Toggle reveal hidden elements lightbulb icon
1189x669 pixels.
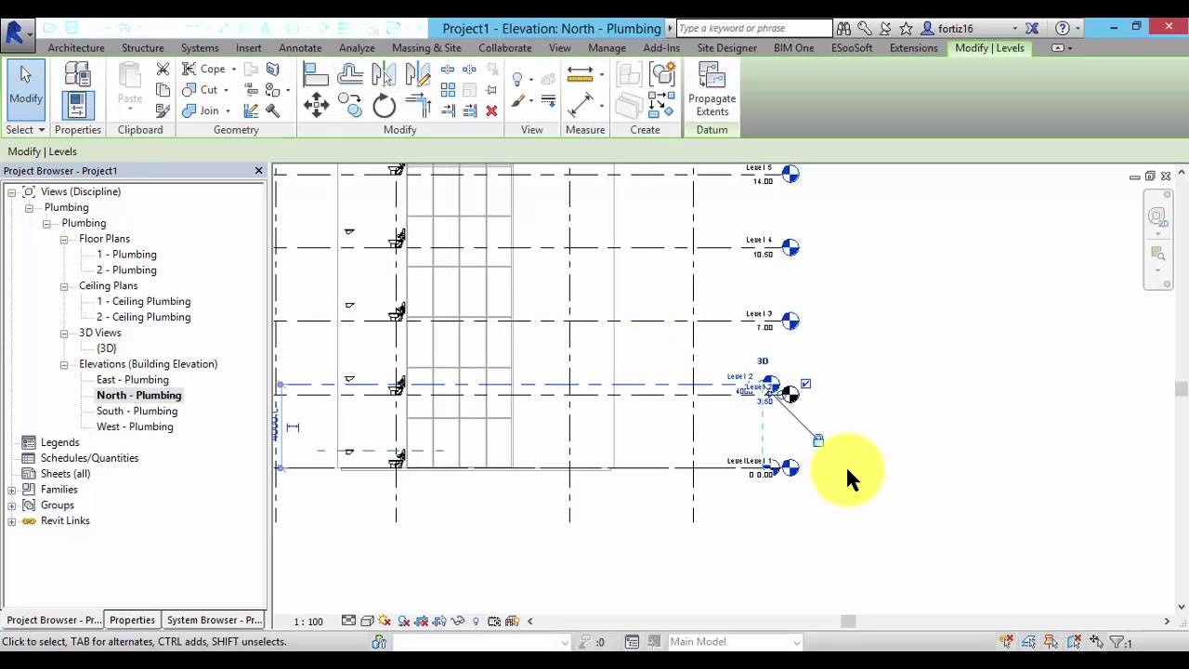click(477, 621)
